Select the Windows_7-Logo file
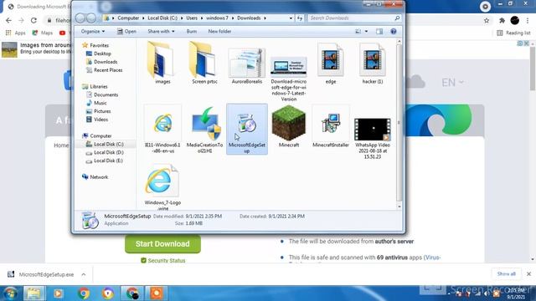Image resolution: width=536 pixels, height=301 pixels. (x=162, y=187)
